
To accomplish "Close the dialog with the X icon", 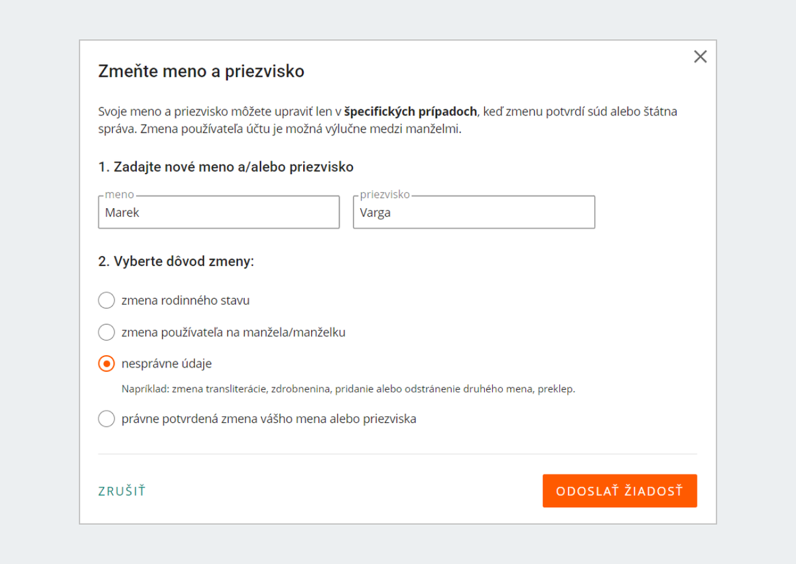I will point(700,57).
